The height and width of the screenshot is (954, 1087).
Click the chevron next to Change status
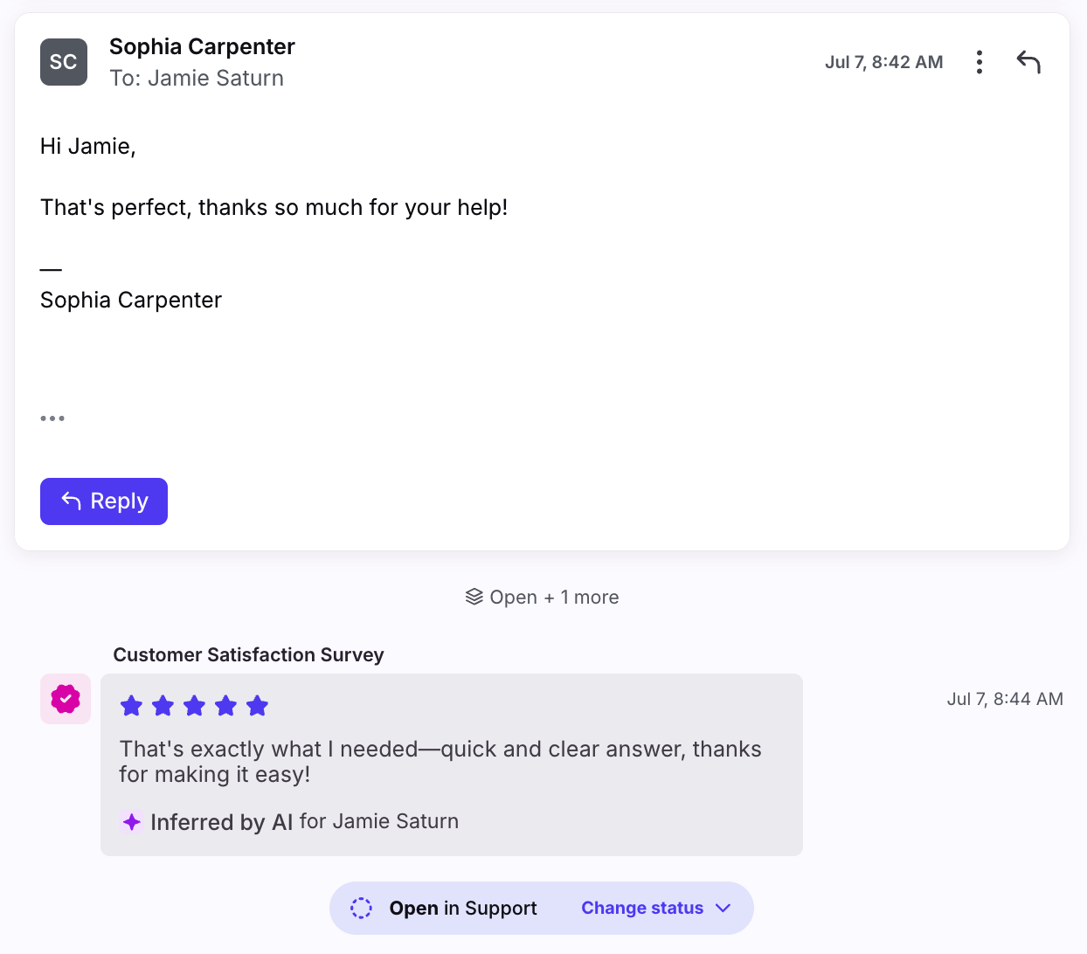(x=723, y=908)
